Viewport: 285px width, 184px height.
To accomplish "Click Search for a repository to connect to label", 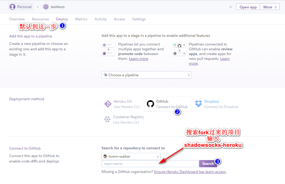I will [133, 148].
